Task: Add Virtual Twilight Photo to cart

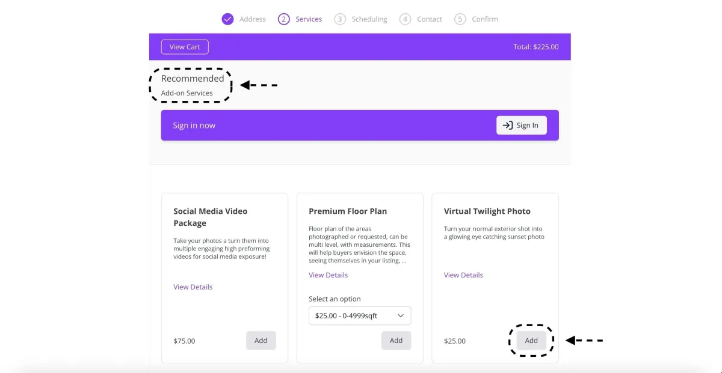Action: 531,341
